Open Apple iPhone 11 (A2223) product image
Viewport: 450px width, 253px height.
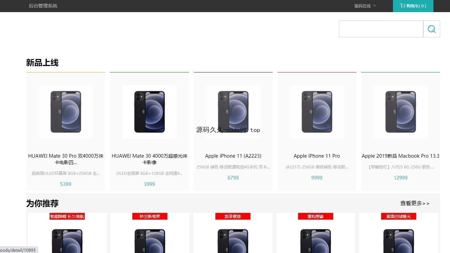pos(233,112)
